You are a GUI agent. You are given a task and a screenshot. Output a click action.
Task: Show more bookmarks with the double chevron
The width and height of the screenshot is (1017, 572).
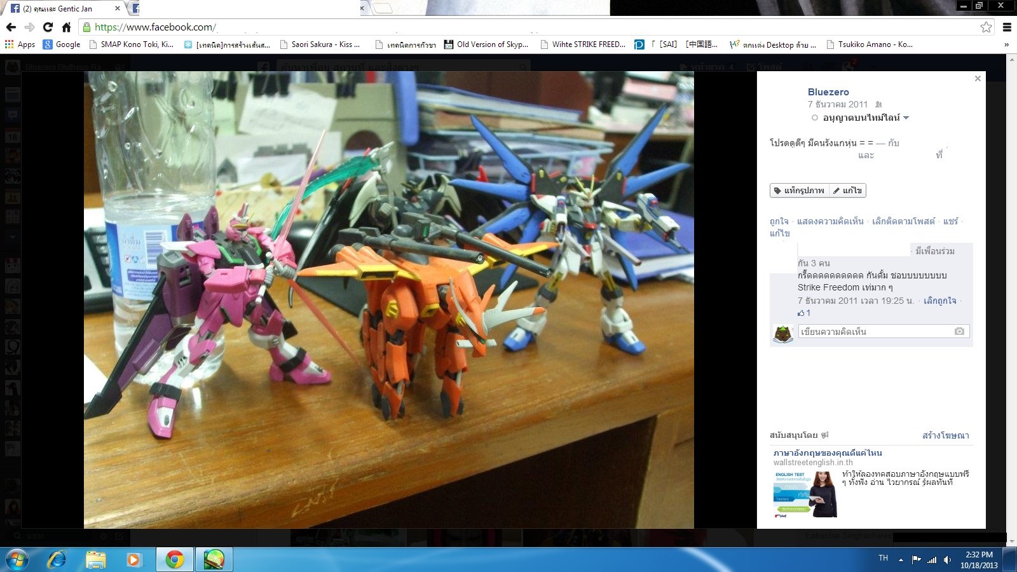click(x=1006, y=44)
